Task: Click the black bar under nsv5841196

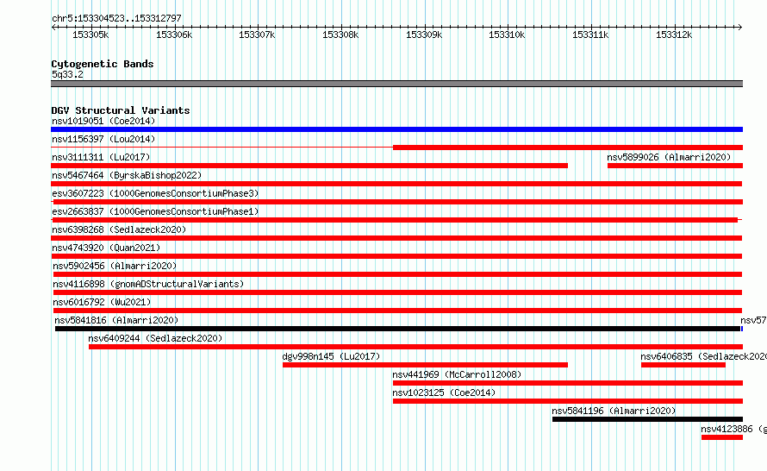Action: [648, 419]
